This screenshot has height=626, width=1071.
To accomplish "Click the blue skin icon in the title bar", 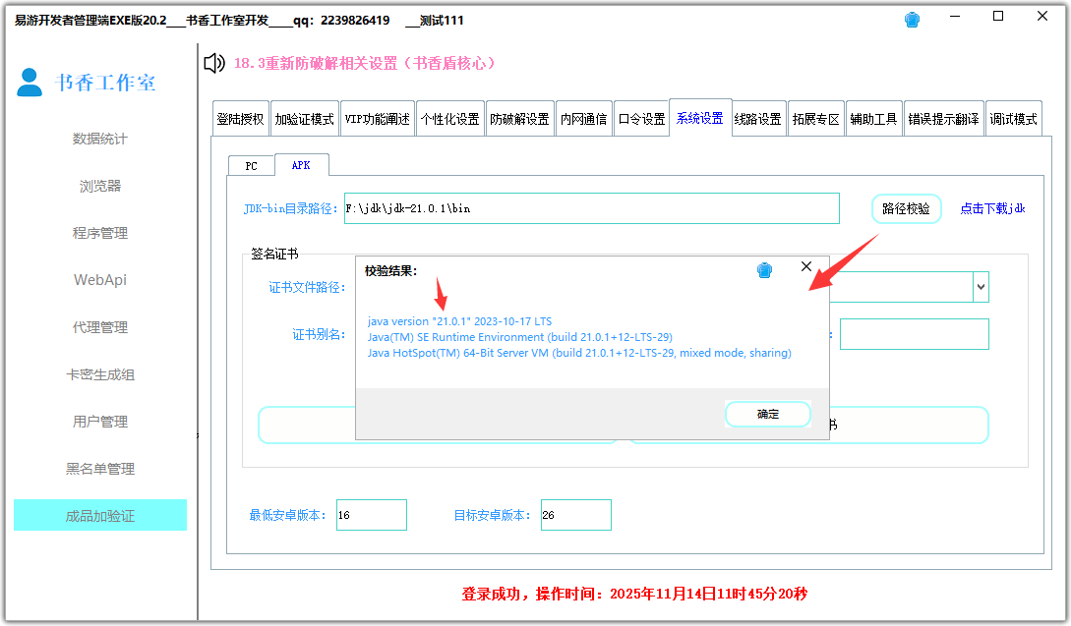I will pos(911,17).
